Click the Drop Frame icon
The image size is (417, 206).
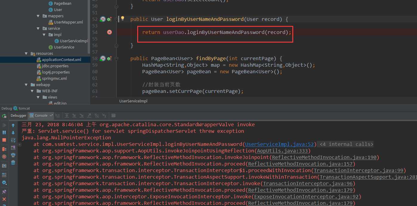tap(97, 116)
